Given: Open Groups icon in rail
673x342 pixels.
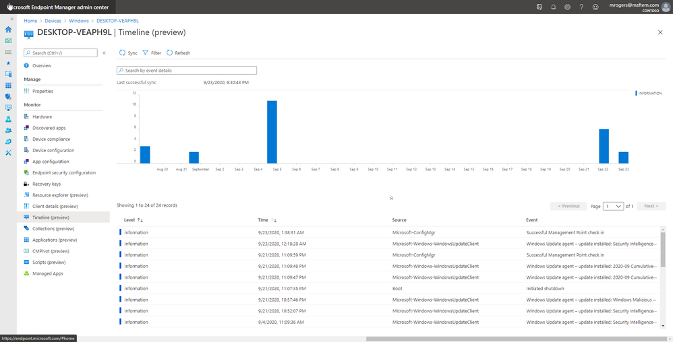Looking at the screenshot, I should click(x=8, y=131).
